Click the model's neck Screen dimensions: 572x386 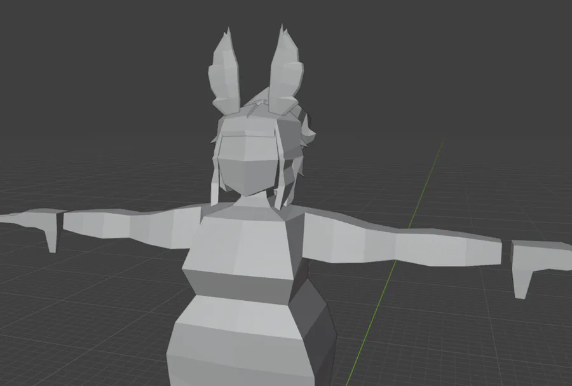pos(254,203)
